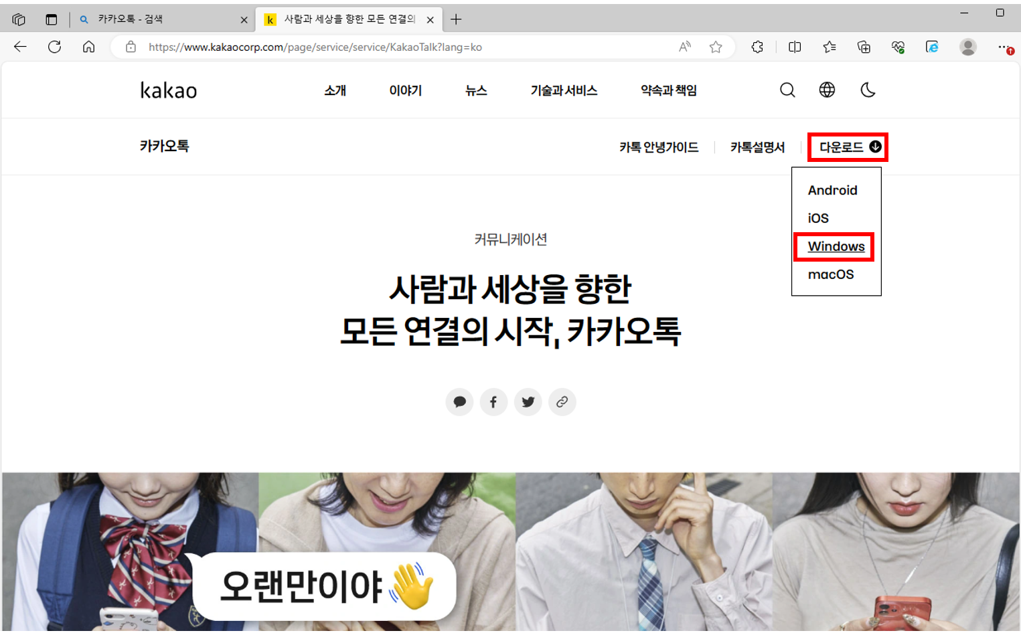Image resolution: width=1021 pixels, height=633 pixels.
Task: Choose macOS from download menu
Action: point(831,274)
